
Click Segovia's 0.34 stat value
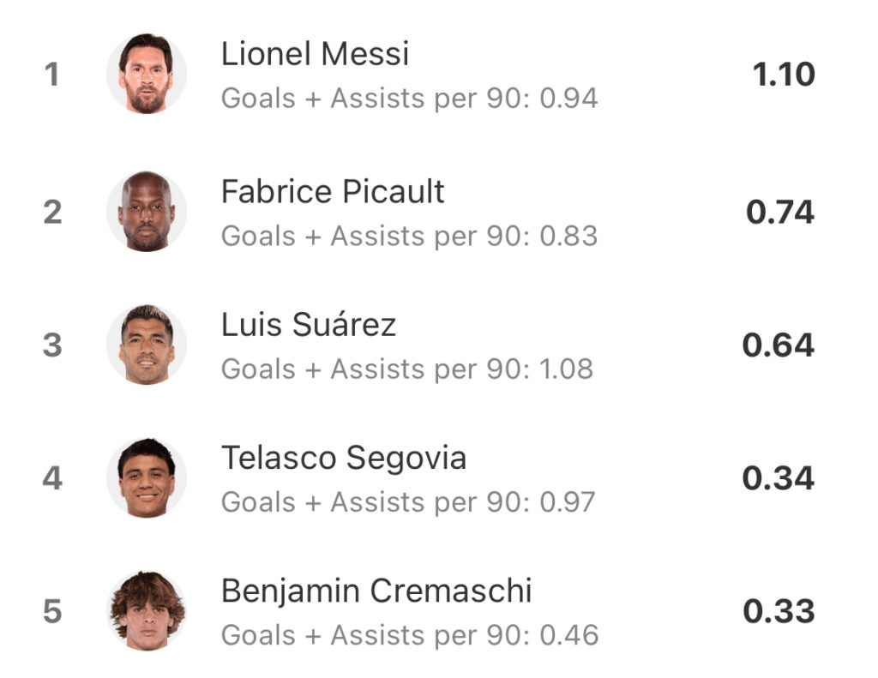tap(779, 478)
